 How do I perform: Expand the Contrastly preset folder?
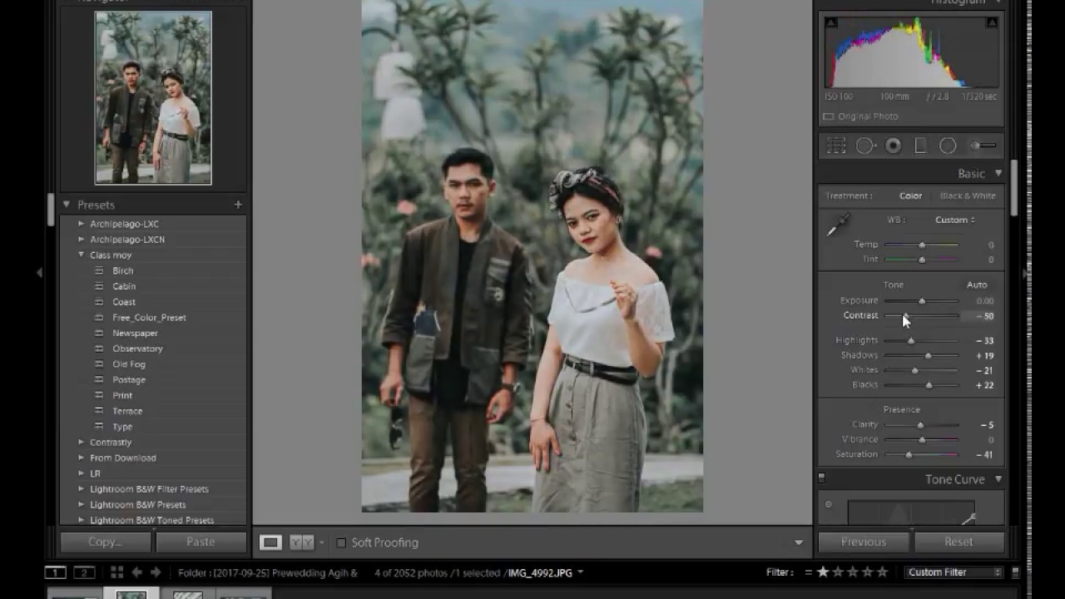[81, 443]
